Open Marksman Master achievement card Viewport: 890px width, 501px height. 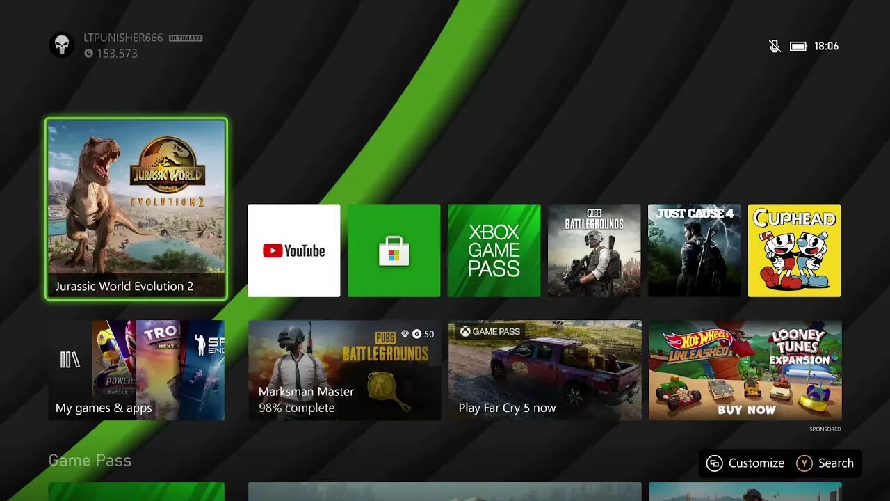(x=344, y=370)
